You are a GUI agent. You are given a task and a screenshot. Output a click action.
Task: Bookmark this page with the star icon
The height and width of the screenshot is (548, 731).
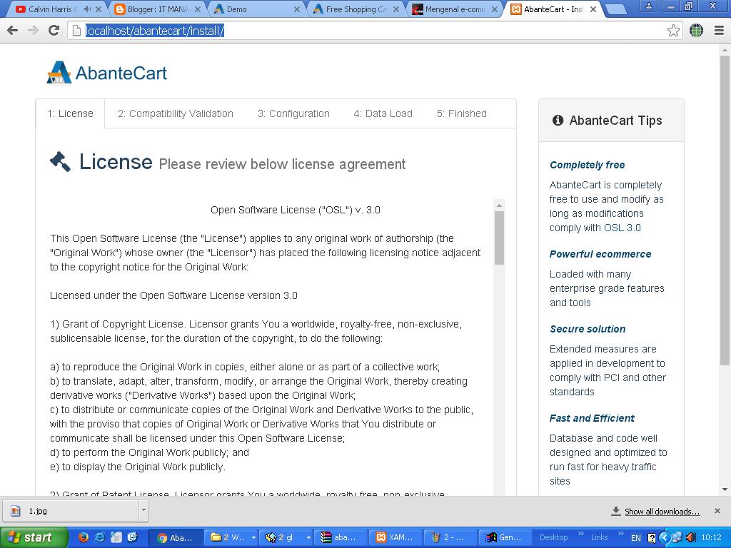click(673, 31)
